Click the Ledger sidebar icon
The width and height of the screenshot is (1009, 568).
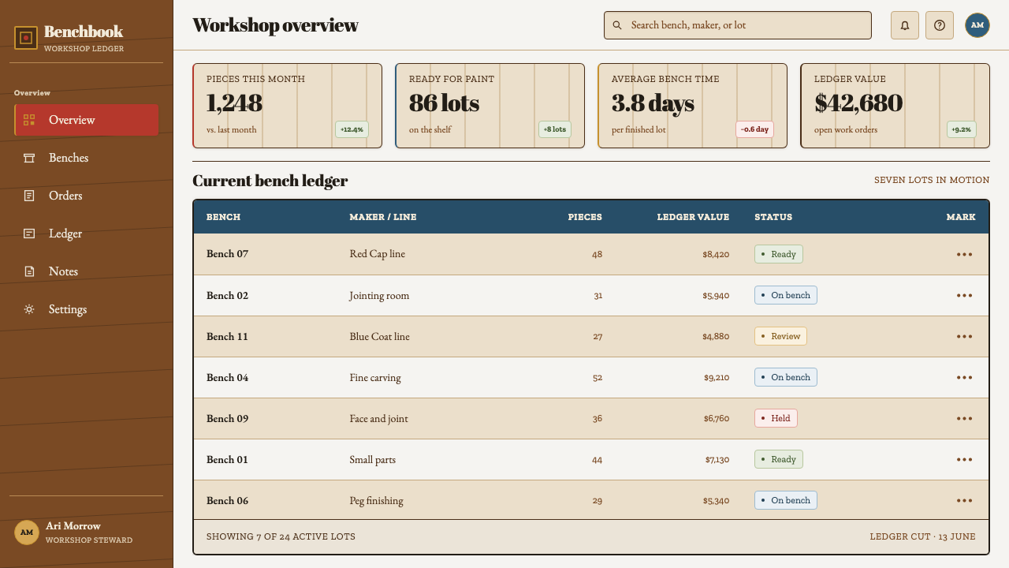pos(29,234)
